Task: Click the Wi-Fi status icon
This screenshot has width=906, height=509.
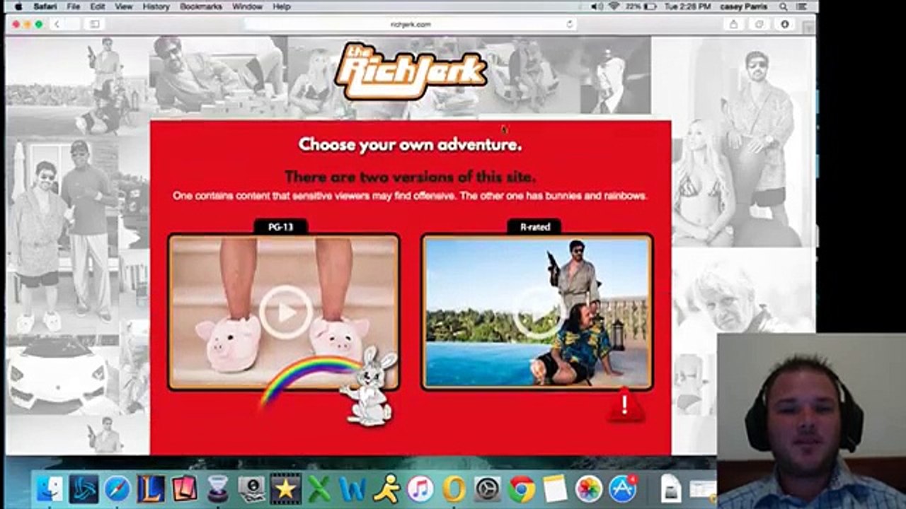Action: pyautogui.click(x=614, y=6)
